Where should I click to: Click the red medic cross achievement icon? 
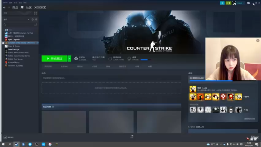[x=223, y=97]
